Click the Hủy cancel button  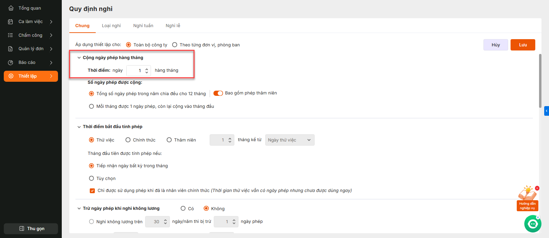pyautogui.click(x=495, y=45)
